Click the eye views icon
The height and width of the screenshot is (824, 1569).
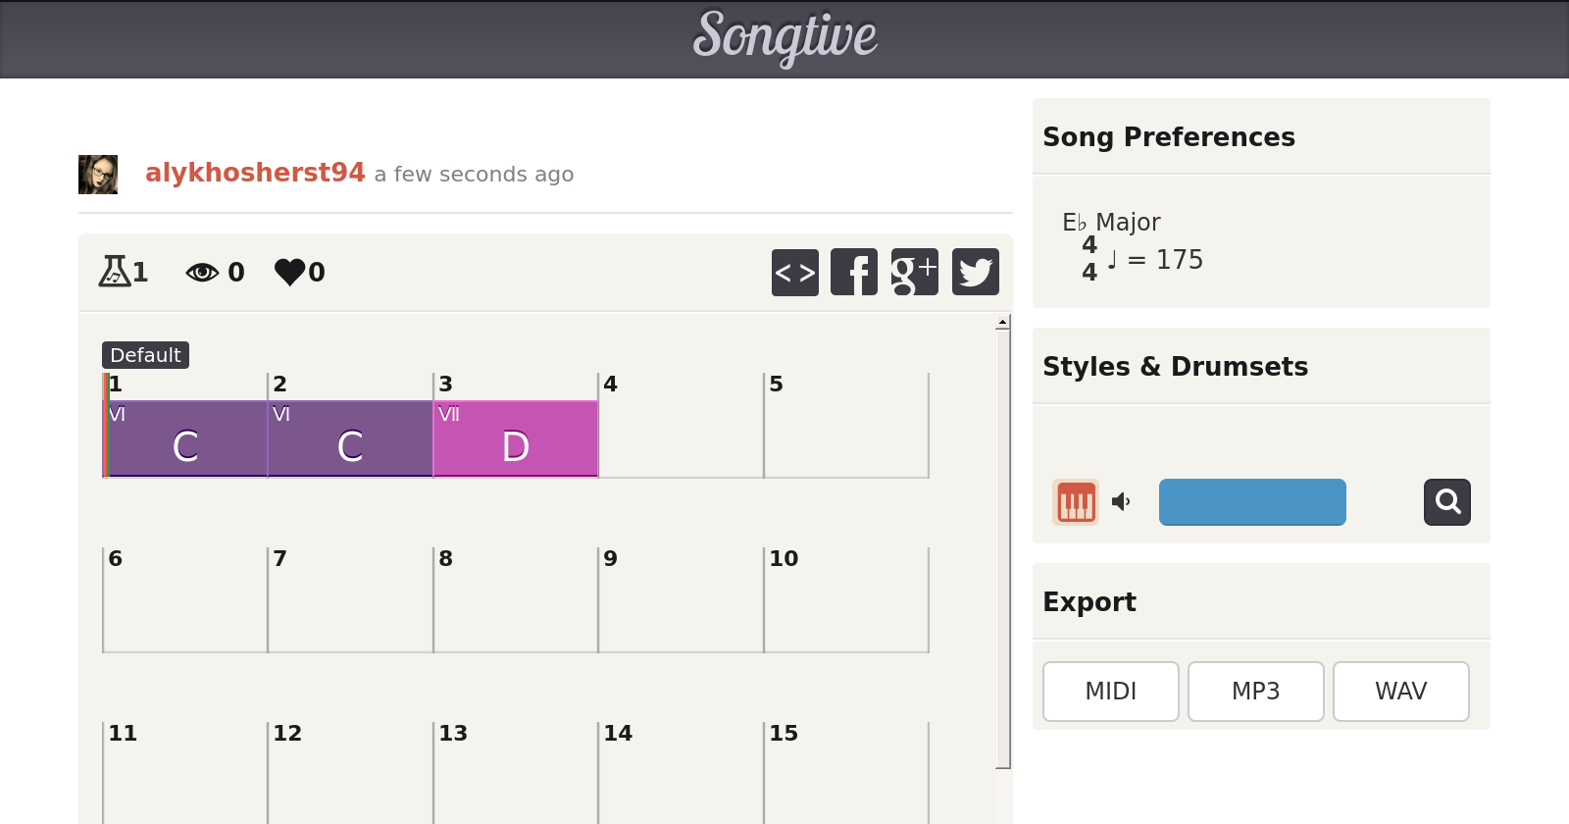[x=202, y=272]
